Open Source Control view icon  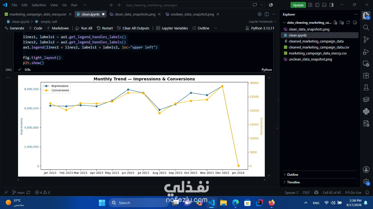pyautogui.click(x=366, y=40)
